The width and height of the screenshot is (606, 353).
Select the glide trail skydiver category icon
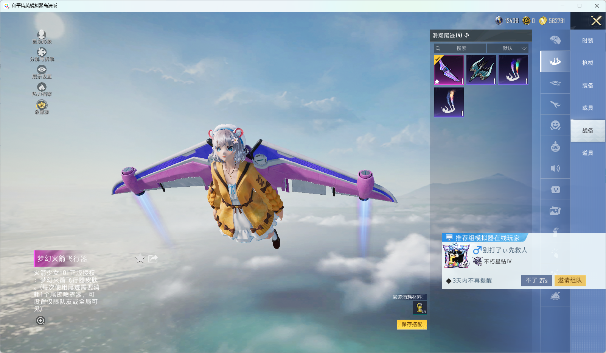point(555,61)
